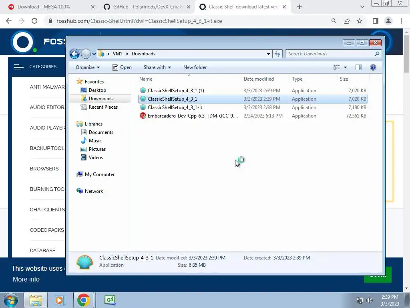Image resolution: width=410 pixels, height=308 pixels.
Task: Click the fosshub URL address bar
Action: click(139, 21)
